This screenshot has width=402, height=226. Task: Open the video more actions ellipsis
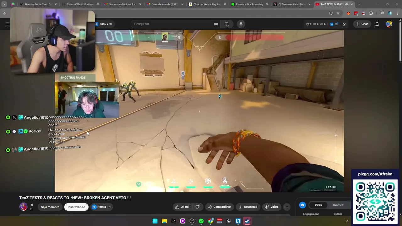tap(287, 207)
